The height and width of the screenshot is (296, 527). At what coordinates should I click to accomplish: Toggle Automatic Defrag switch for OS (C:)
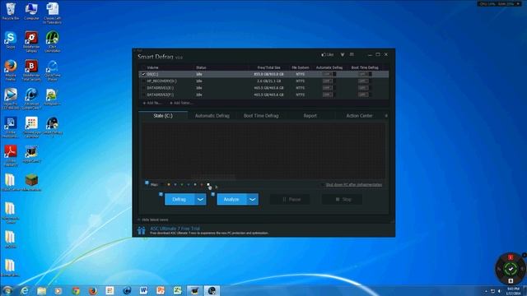click(329, 74)
